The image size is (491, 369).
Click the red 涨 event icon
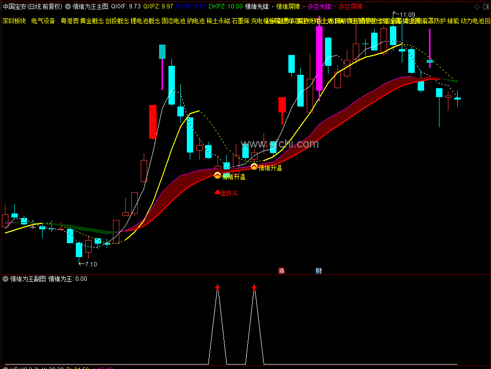coord(281,271)
